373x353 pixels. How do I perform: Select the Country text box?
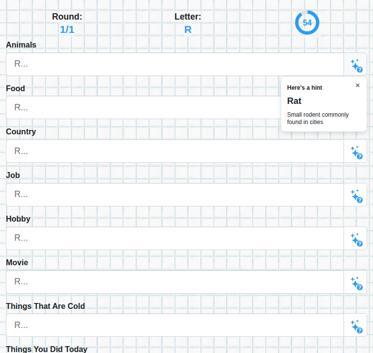[x=175, y=151]
